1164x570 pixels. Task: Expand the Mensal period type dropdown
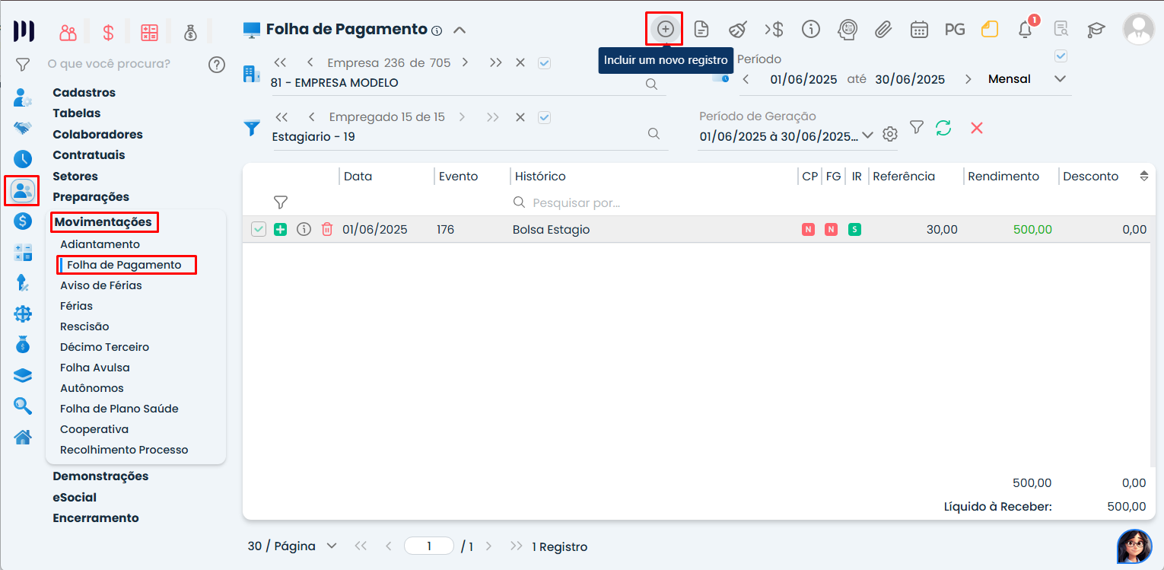(x=1060, y=79)
